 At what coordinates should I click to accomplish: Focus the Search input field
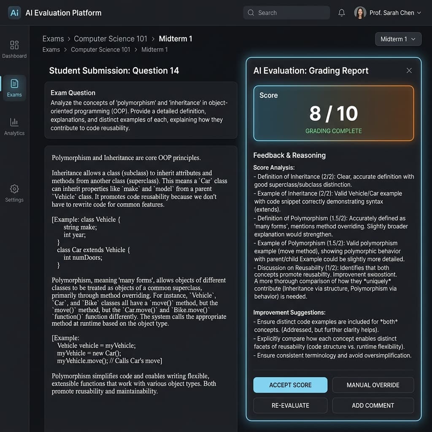tap(286, 13)
